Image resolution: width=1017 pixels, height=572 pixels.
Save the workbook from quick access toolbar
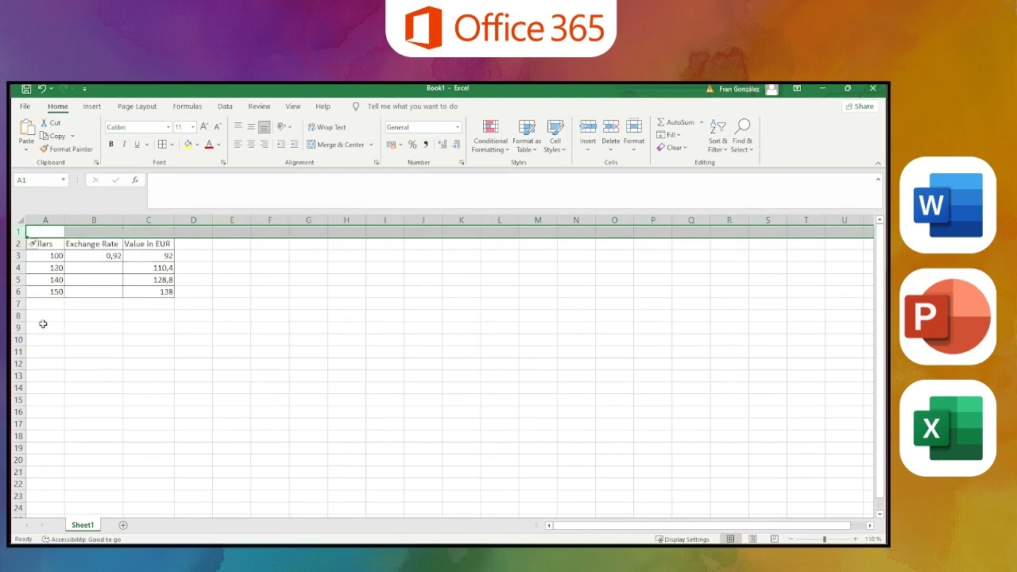point(26,89)
